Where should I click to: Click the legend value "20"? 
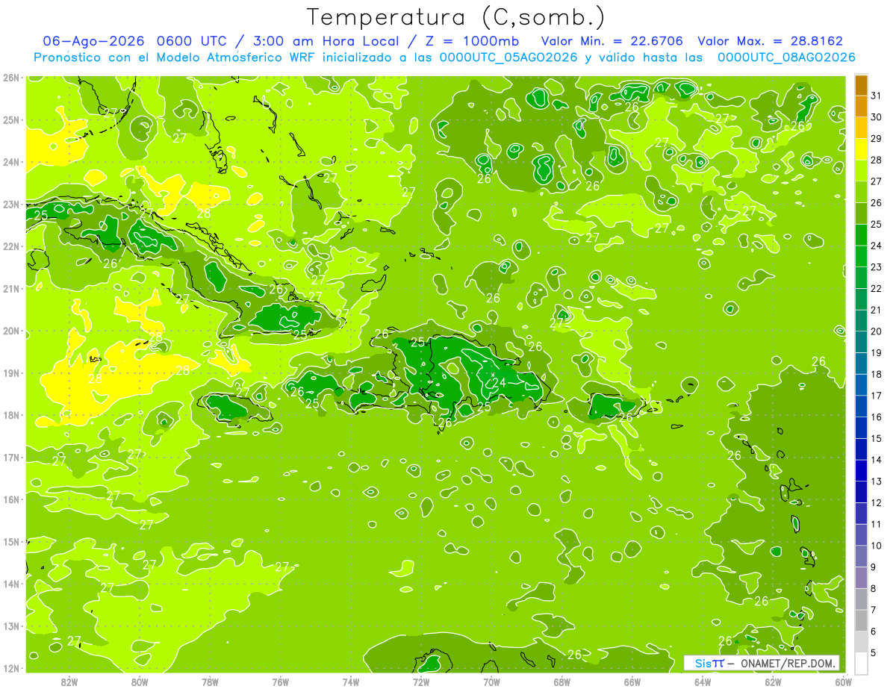pyautogui.click(x=877, y=331)
